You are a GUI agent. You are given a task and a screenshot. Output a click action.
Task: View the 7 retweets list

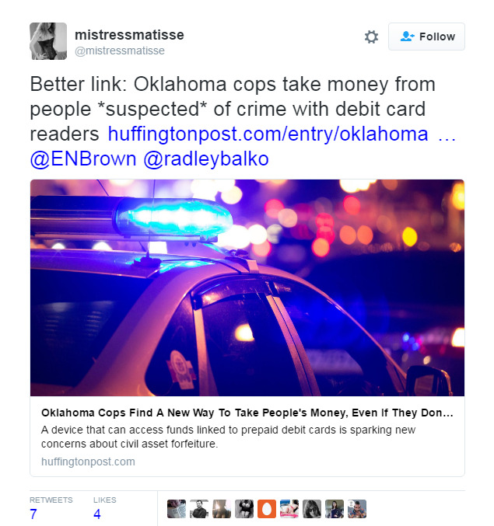point(51,508)
